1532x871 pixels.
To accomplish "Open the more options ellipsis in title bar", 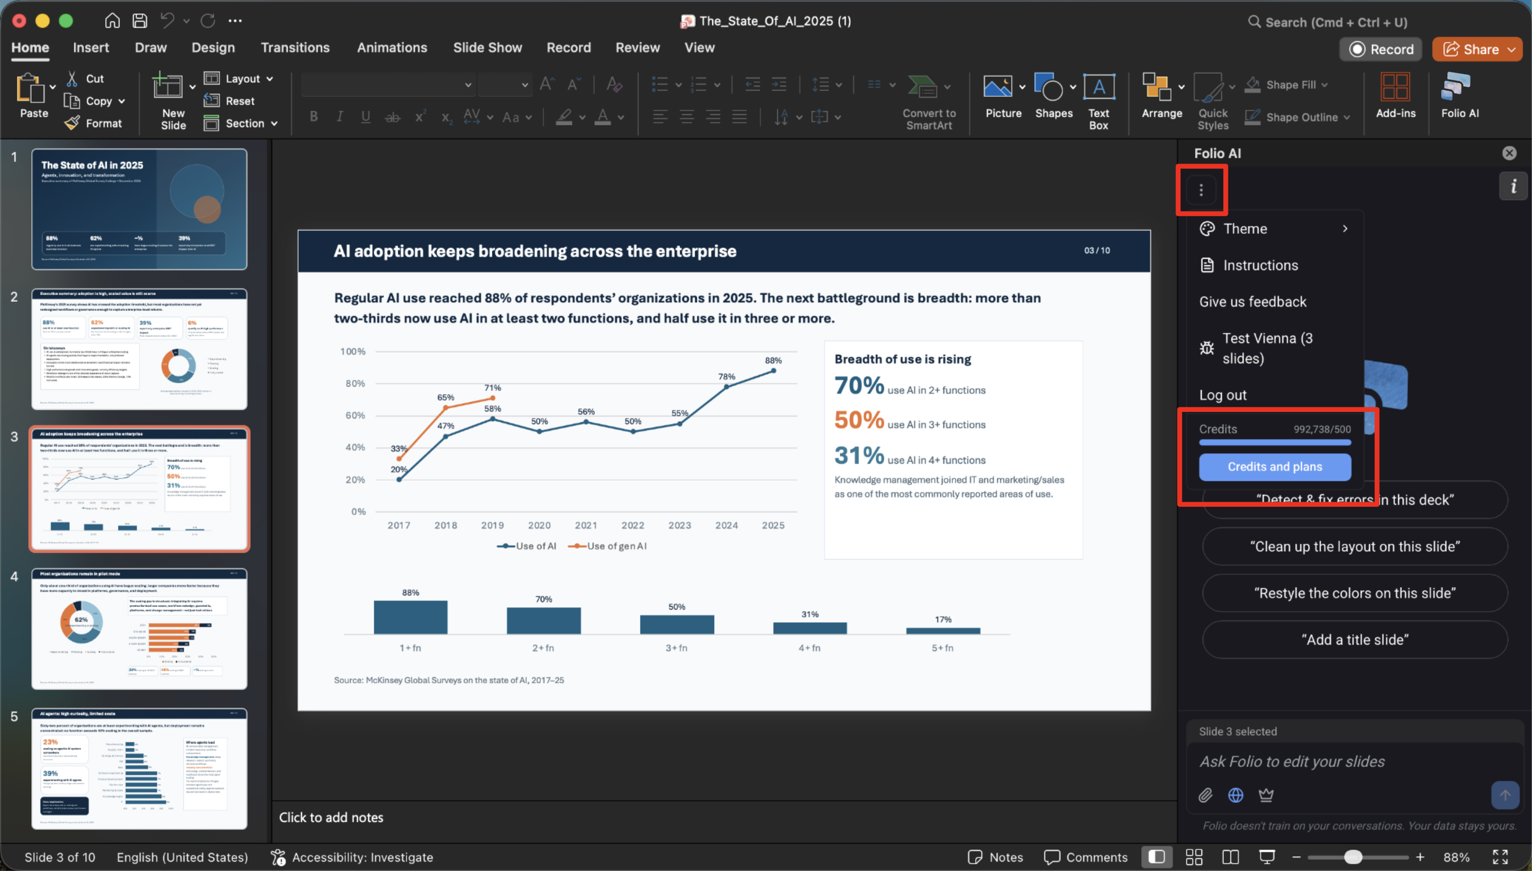I will coord(235,21).
